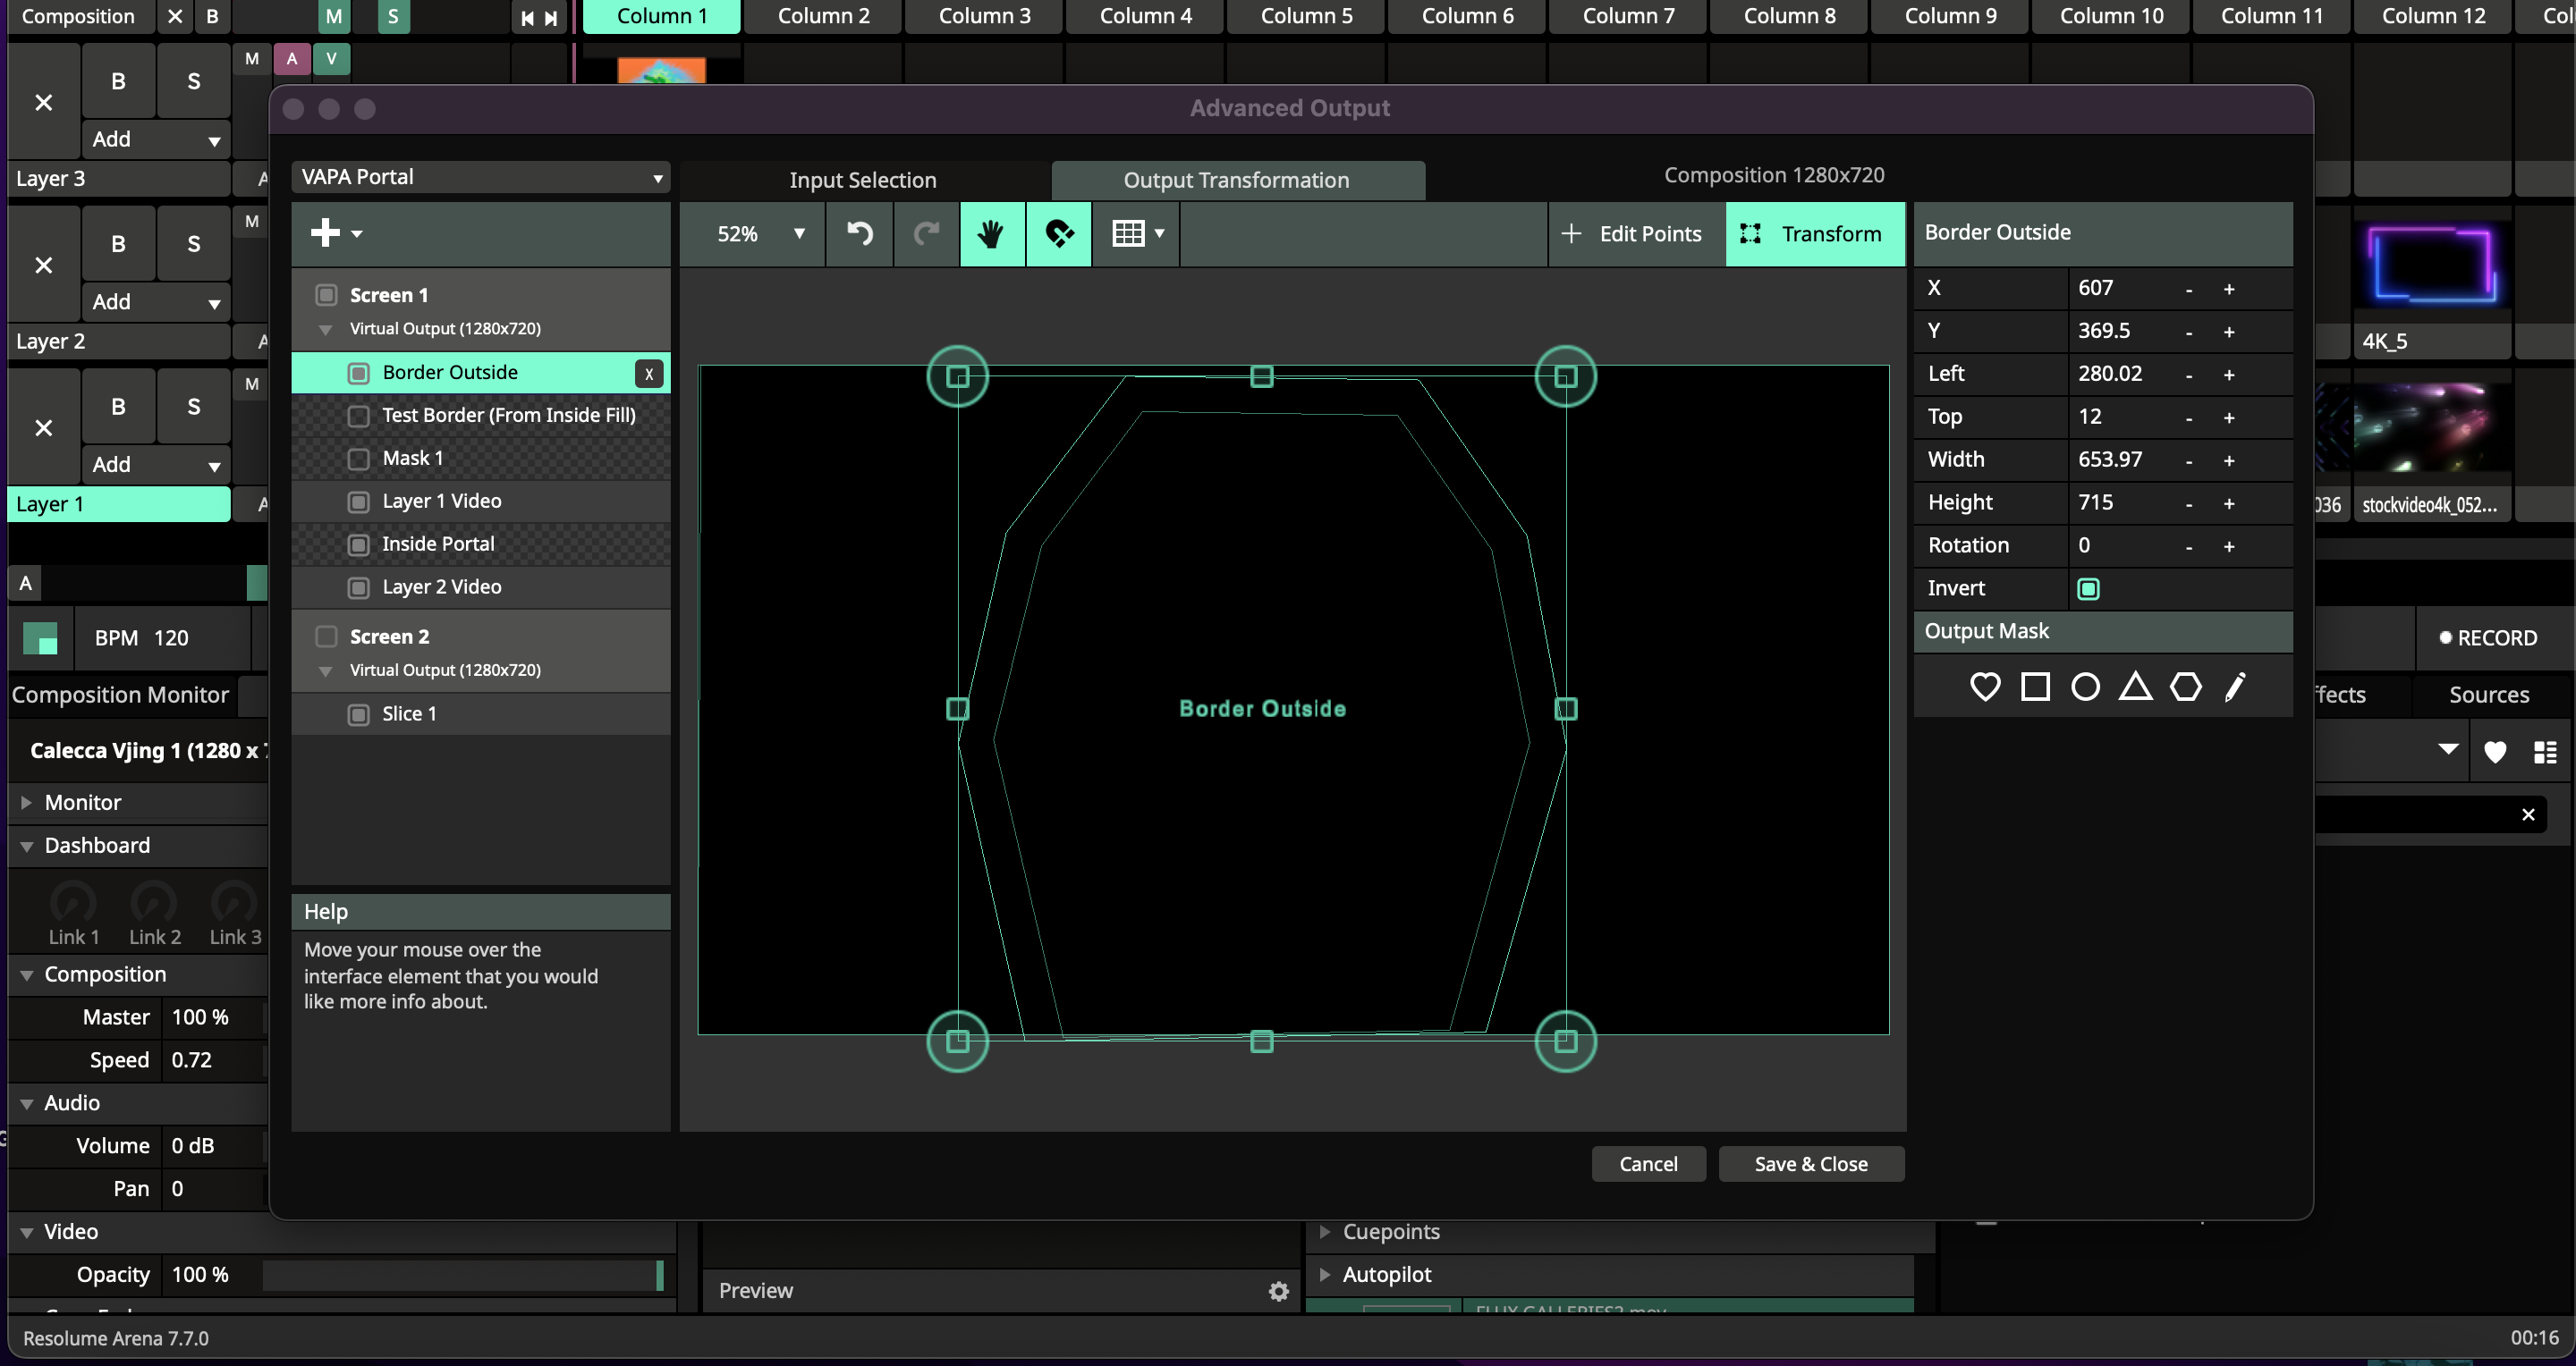
Task: Add a heart-shaped output mask
Action: [x=1984, y=687]
